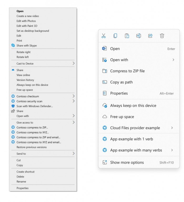
Task: Select Show more options
Action: (x=127, y=162)
